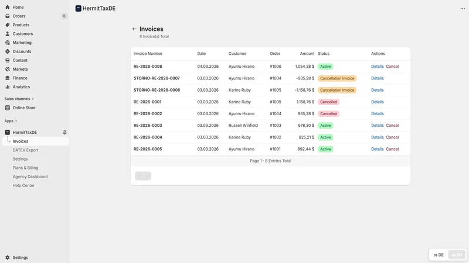The image size is (469, 263).
Task: Click the Status column header
Action: tap(324, 54)
